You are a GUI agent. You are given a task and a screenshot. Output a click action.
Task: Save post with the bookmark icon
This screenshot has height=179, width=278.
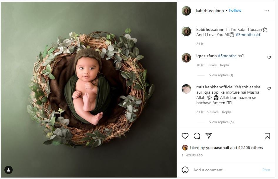click(267, 136)
